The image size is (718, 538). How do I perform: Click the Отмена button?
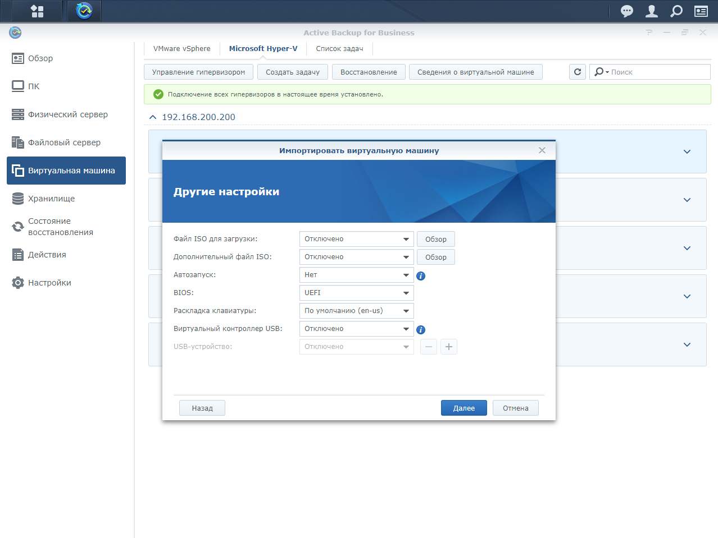516,408
